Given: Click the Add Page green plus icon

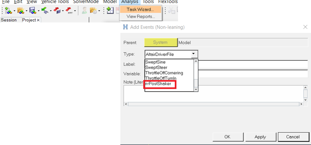Looking at the screenshot, I should click(x=110, y=10).
